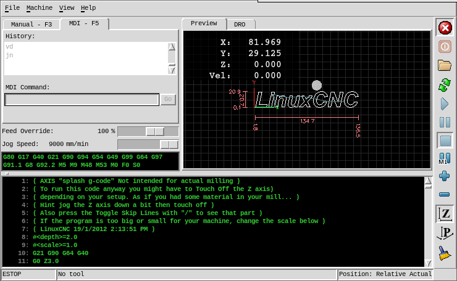This screenshot has height=281, width=457.
Task: Select G-code line 9 '#<scale>=1.0'
Action: coord(55,245)
